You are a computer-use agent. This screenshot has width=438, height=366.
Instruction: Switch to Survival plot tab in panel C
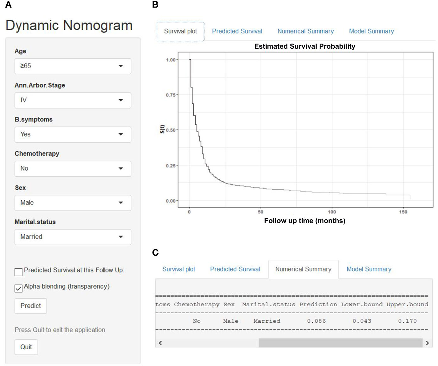point(179,269)
